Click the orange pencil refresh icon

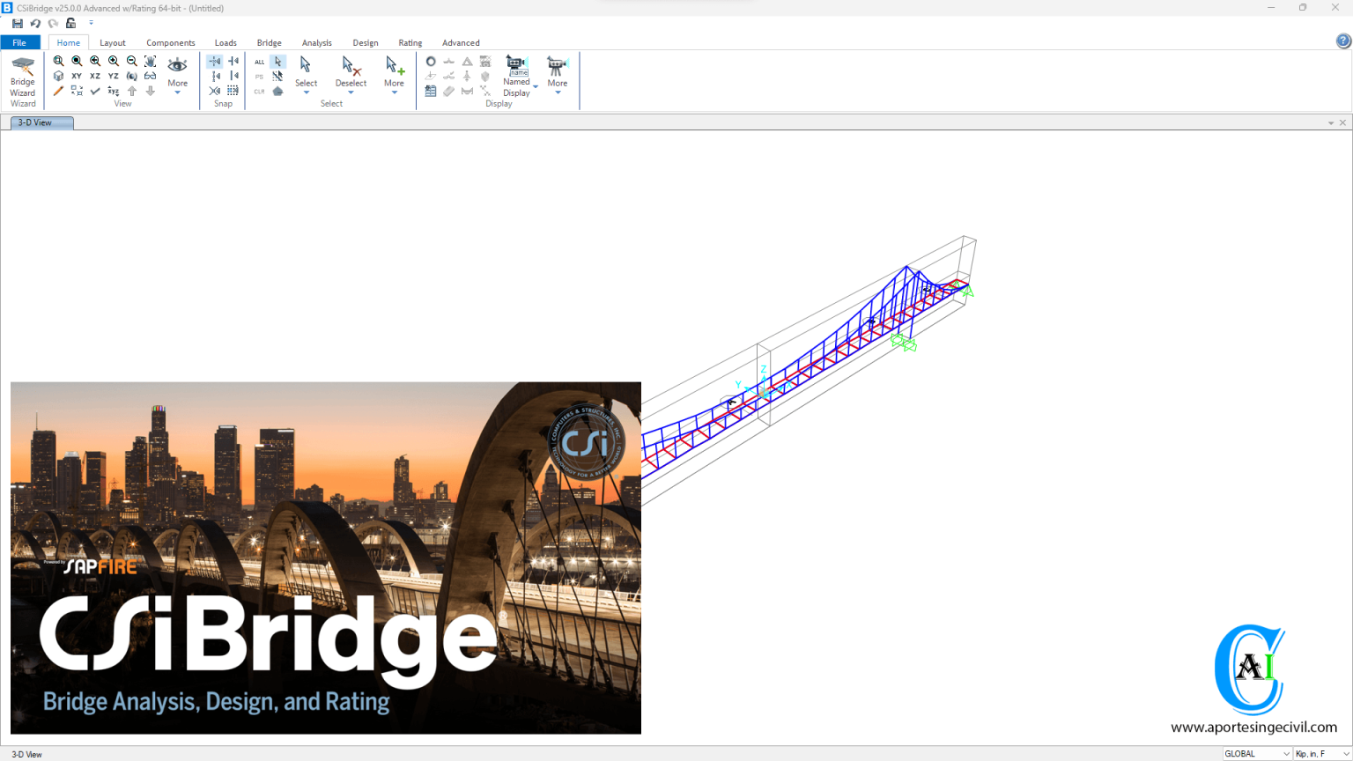(58, 91)
